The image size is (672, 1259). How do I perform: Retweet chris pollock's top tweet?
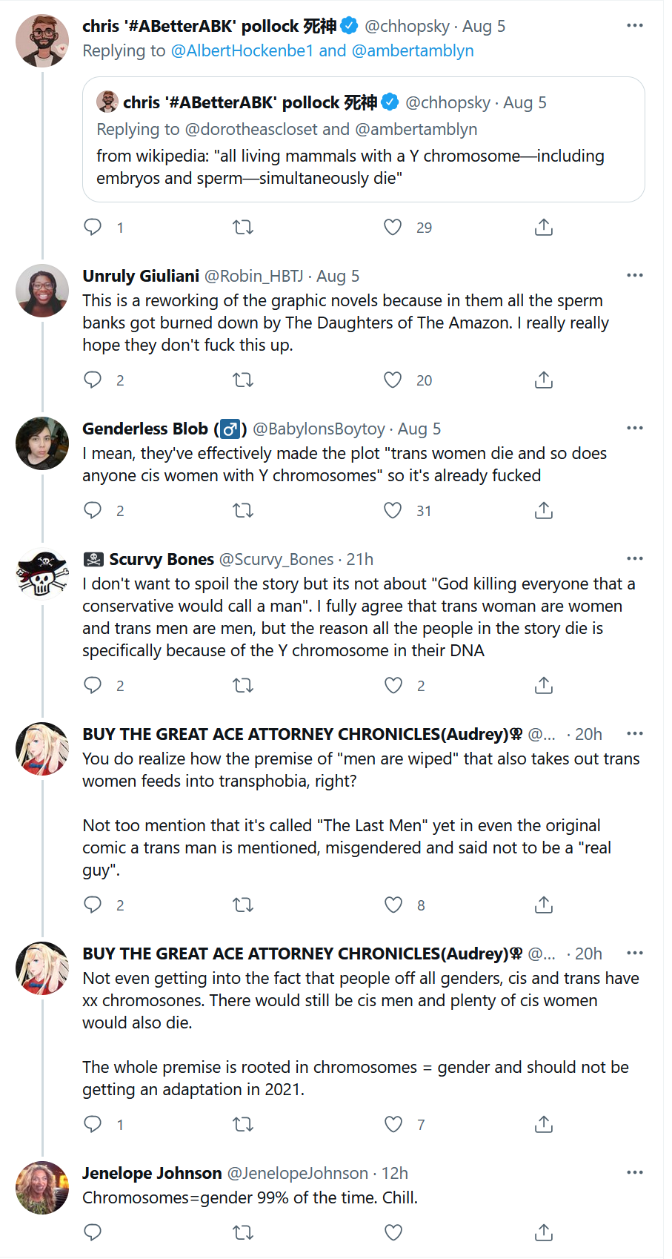pyautogui.click(x=243, y=228)
